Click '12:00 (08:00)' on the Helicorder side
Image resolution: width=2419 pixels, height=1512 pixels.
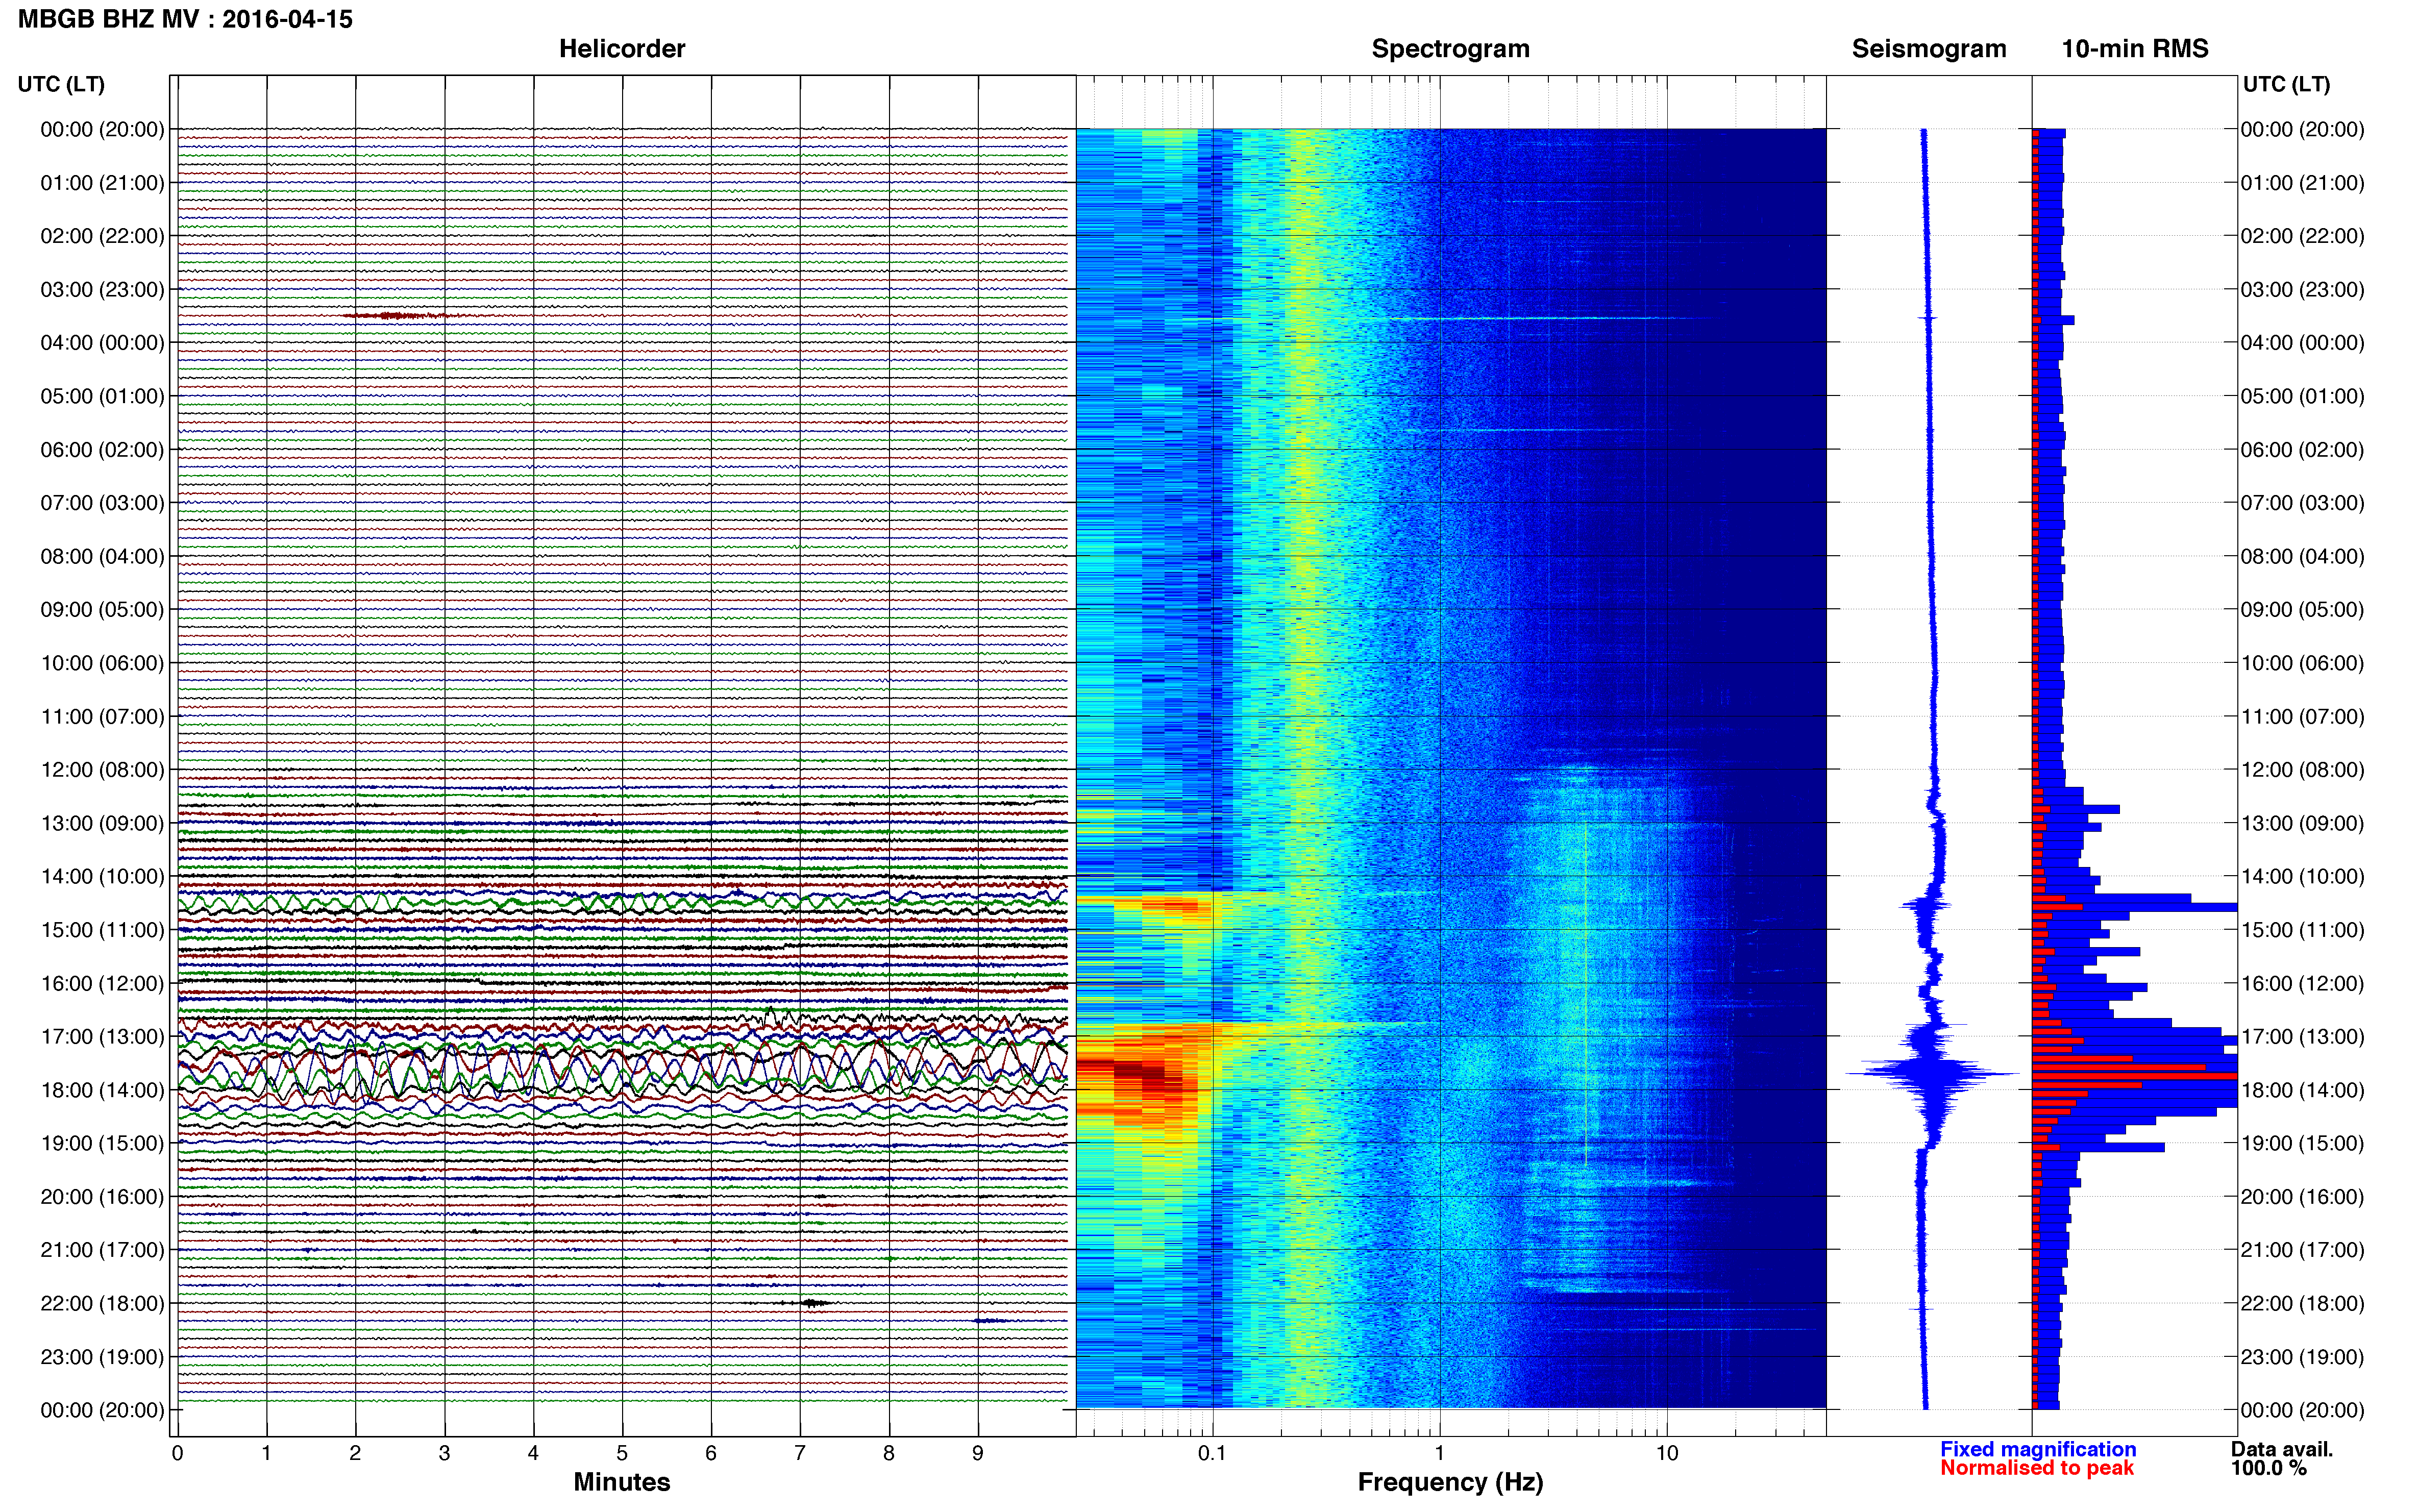point(102,770)
